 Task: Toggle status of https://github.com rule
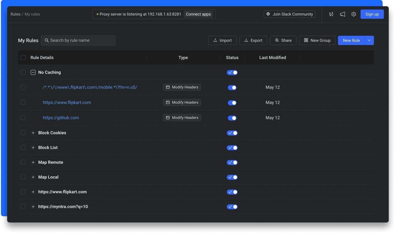pos(232,118)
